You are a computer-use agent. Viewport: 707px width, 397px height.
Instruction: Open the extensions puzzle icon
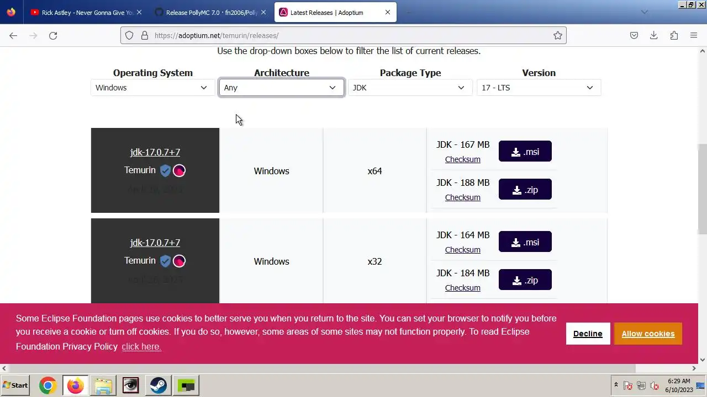point(674,35)
